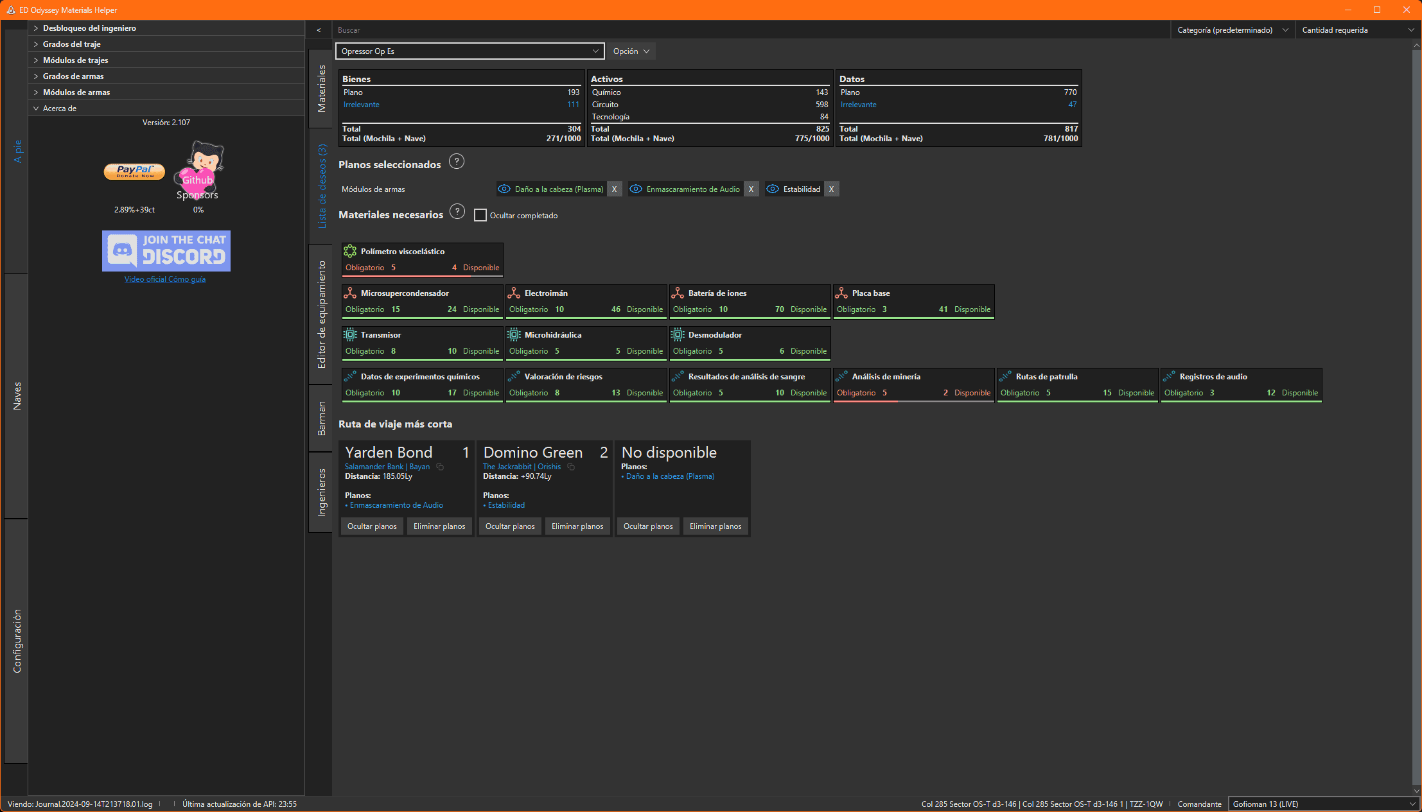Screen dimensions: 1422x812
Task: Enable the Ocultar completado checkbox
Action: (480, 216)
